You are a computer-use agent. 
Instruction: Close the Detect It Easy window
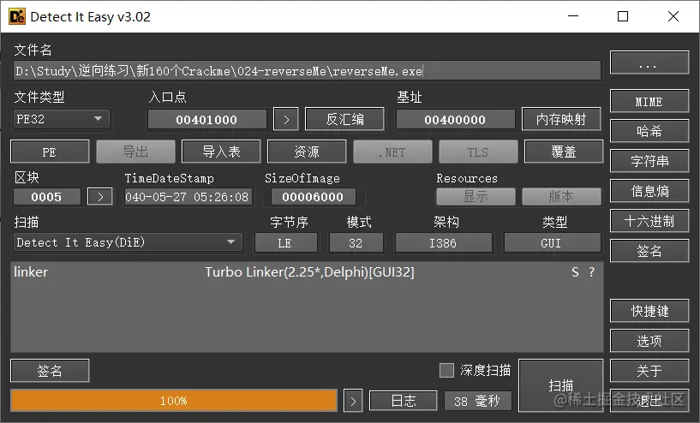point(673,16)
